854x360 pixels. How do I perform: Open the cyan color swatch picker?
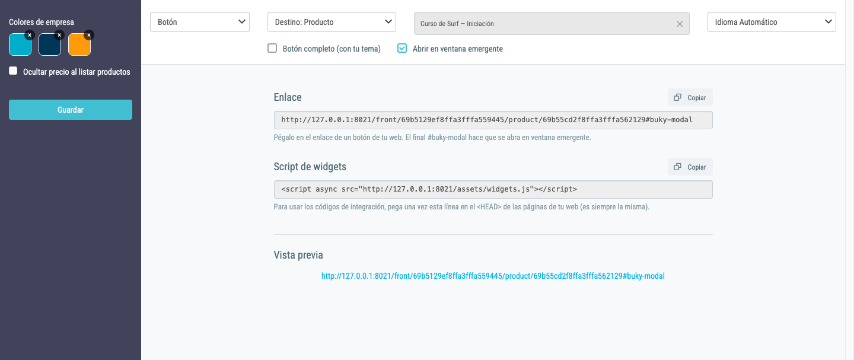pos(20,45)
